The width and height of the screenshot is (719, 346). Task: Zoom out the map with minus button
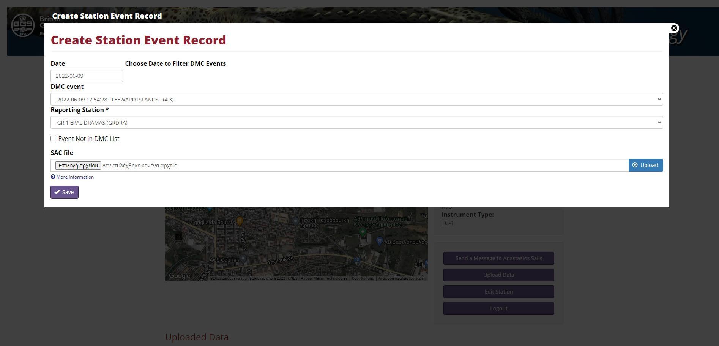pyautogui.click(x=178, y=237)
